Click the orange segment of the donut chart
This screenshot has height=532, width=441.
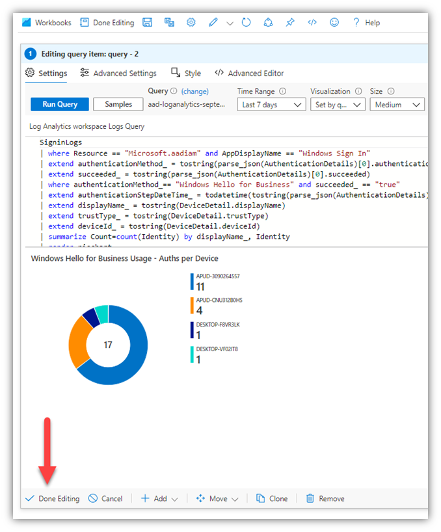pos(79,341)
